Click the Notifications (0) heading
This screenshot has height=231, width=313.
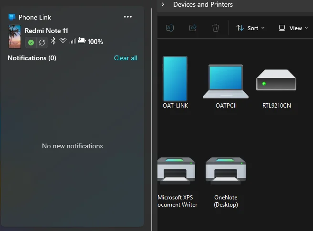pyautogui.click(x=32, y=58)
